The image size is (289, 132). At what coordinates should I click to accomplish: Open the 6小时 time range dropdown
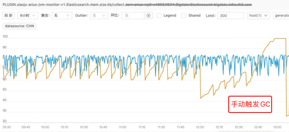[x=28, y=15]
